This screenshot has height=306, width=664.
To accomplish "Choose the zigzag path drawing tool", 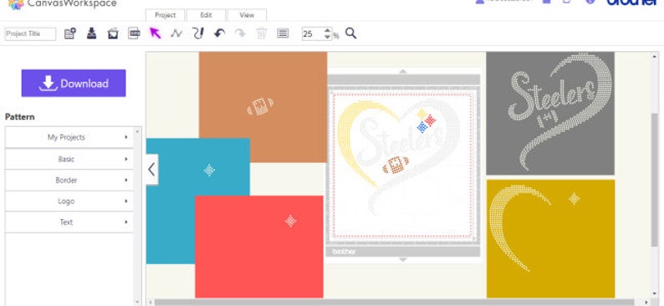I will [176, 33].
